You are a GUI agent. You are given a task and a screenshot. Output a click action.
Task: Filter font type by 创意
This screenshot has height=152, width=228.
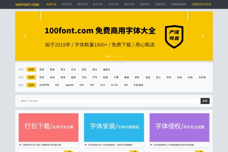(x=148, y=78)
